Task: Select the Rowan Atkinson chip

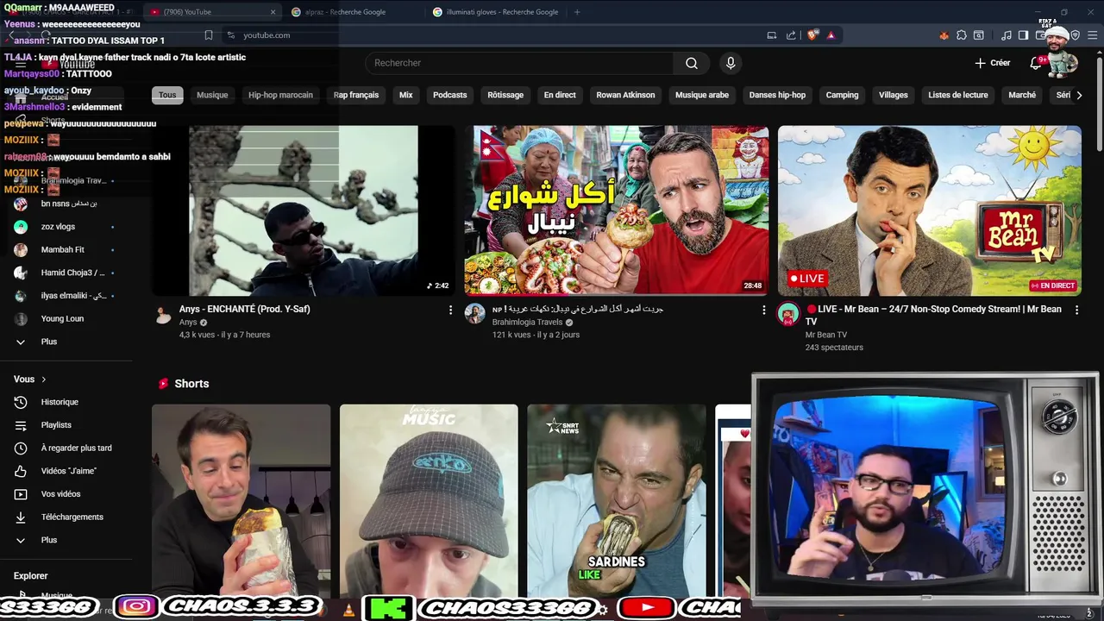Action: click(x=625, y=95)
